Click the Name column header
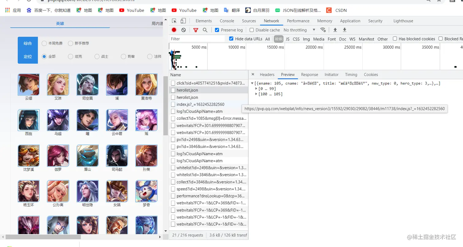463x247 pixels. pos(209,75)
